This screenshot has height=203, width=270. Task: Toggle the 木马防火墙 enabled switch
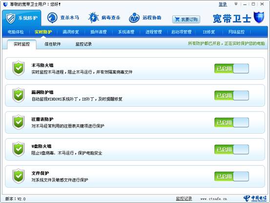pos(231,68)
